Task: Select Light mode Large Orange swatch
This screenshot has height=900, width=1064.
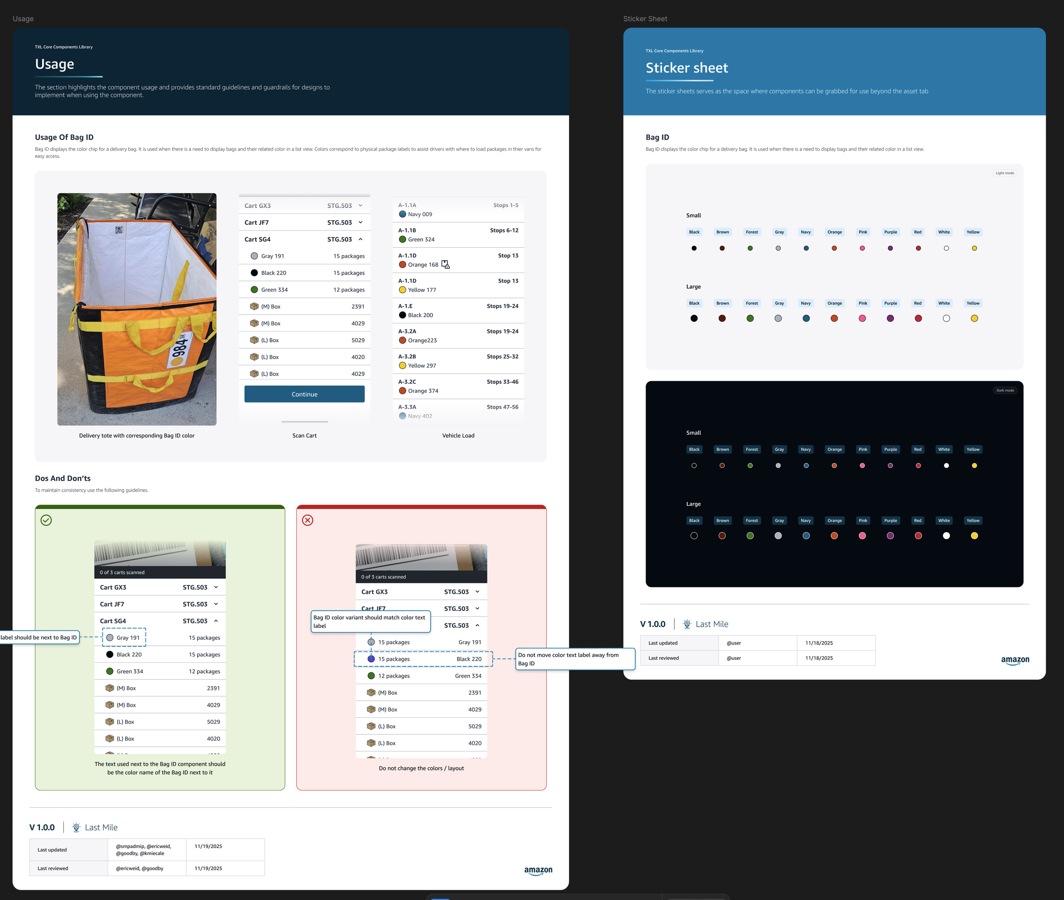Action: pyautogui.click(x=834, y=318)
